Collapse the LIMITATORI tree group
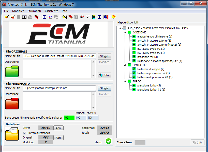Screen dimensions: 208x152 (x=125, y=65)
